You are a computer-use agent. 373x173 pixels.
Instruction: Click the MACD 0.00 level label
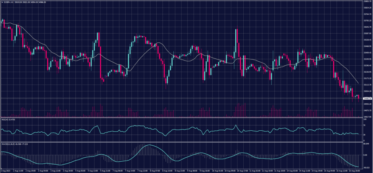365,155
